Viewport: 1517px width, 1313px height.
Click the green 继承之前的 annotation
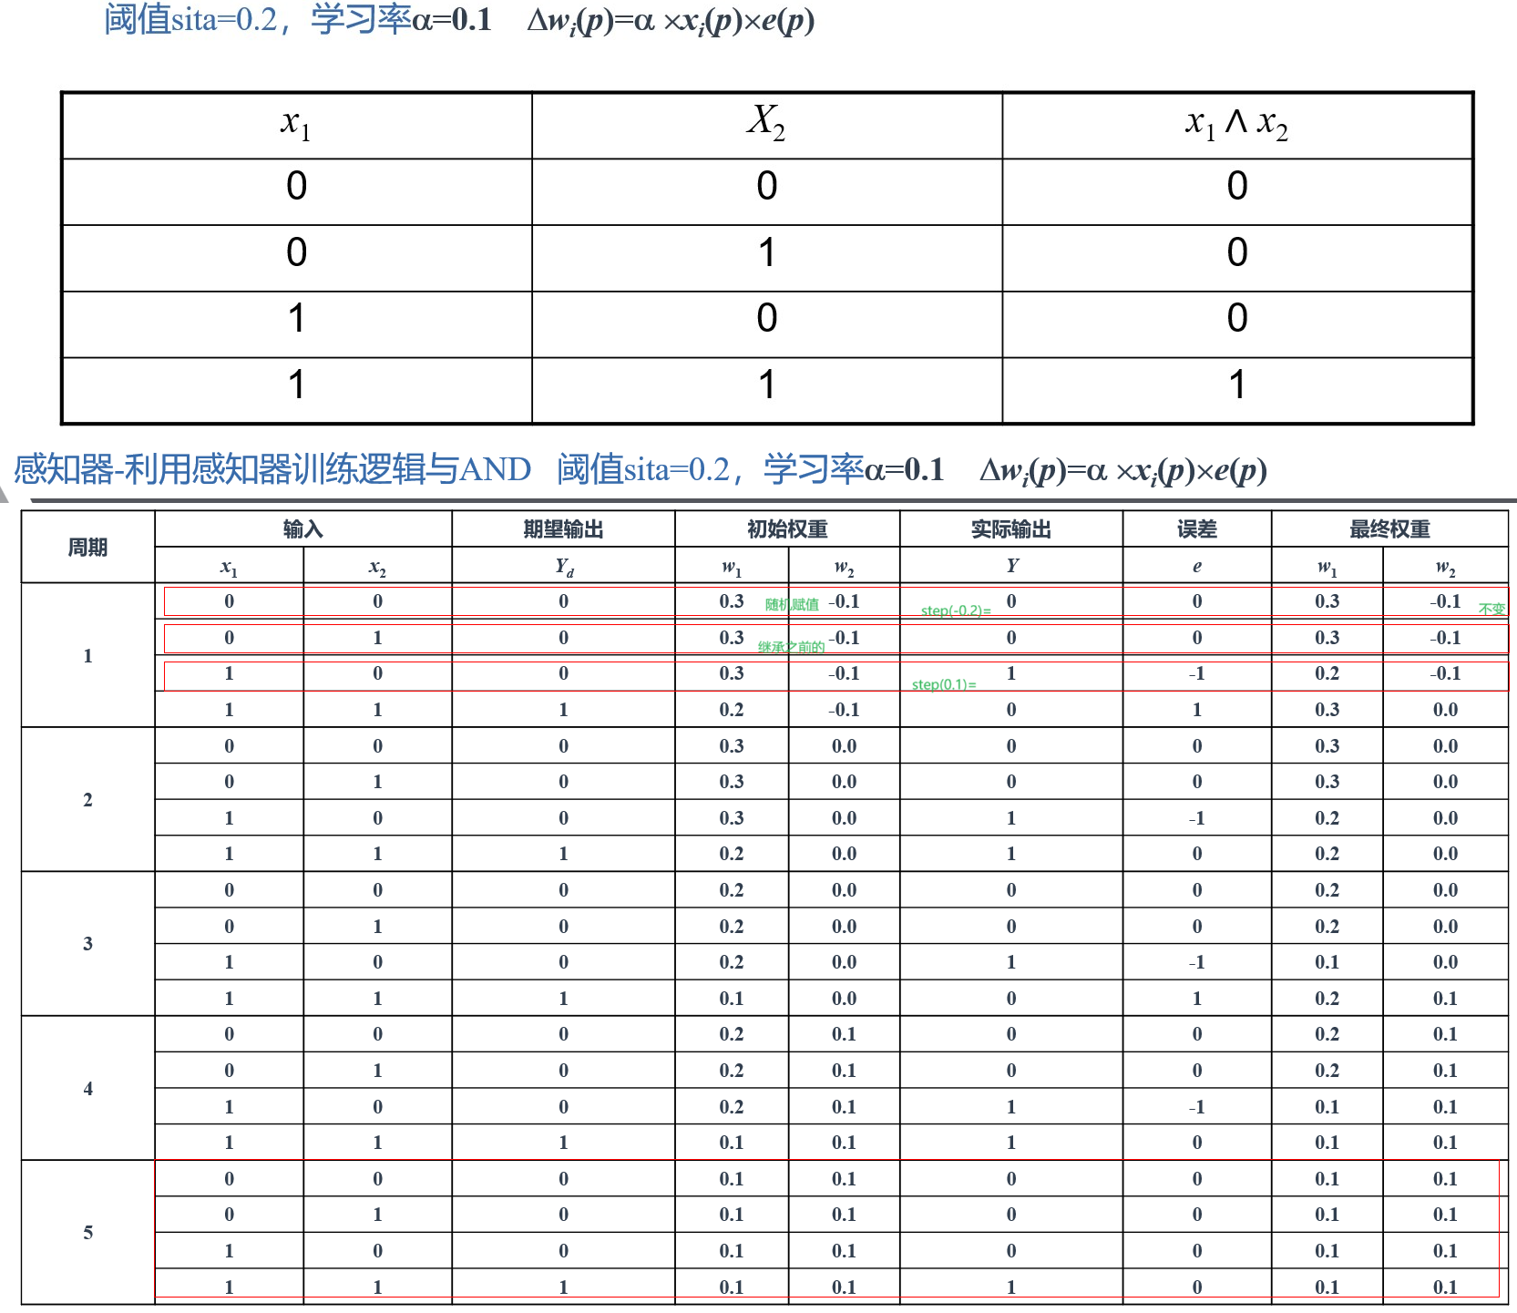click(791, 647)
